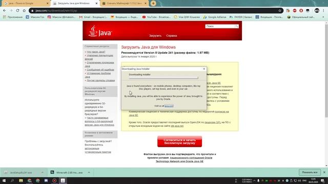Open the Minecraft exe download item
The height and width of the screenshot is (184, 328).
click(67, 173)
